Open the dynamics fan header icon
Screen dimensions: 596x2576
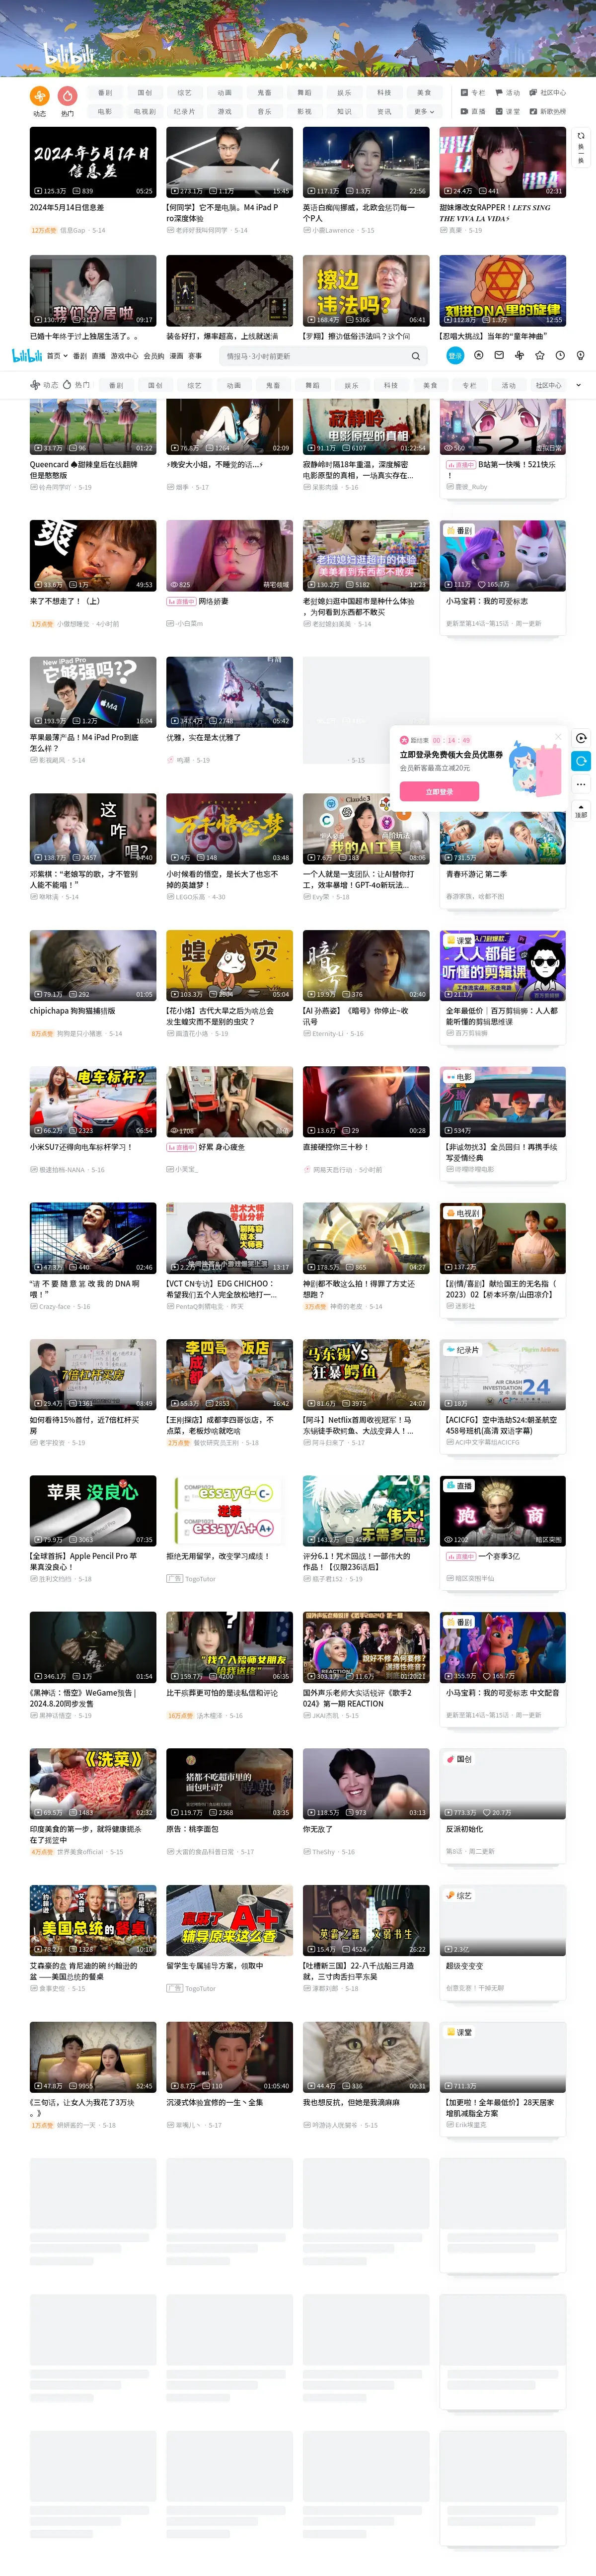click(x=519, y=355)
